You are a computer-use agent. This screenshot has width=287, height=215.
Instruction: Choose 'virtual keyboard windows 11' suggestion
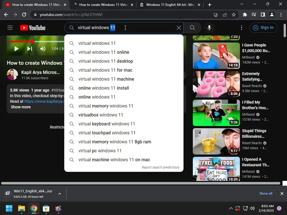point(124,124)
